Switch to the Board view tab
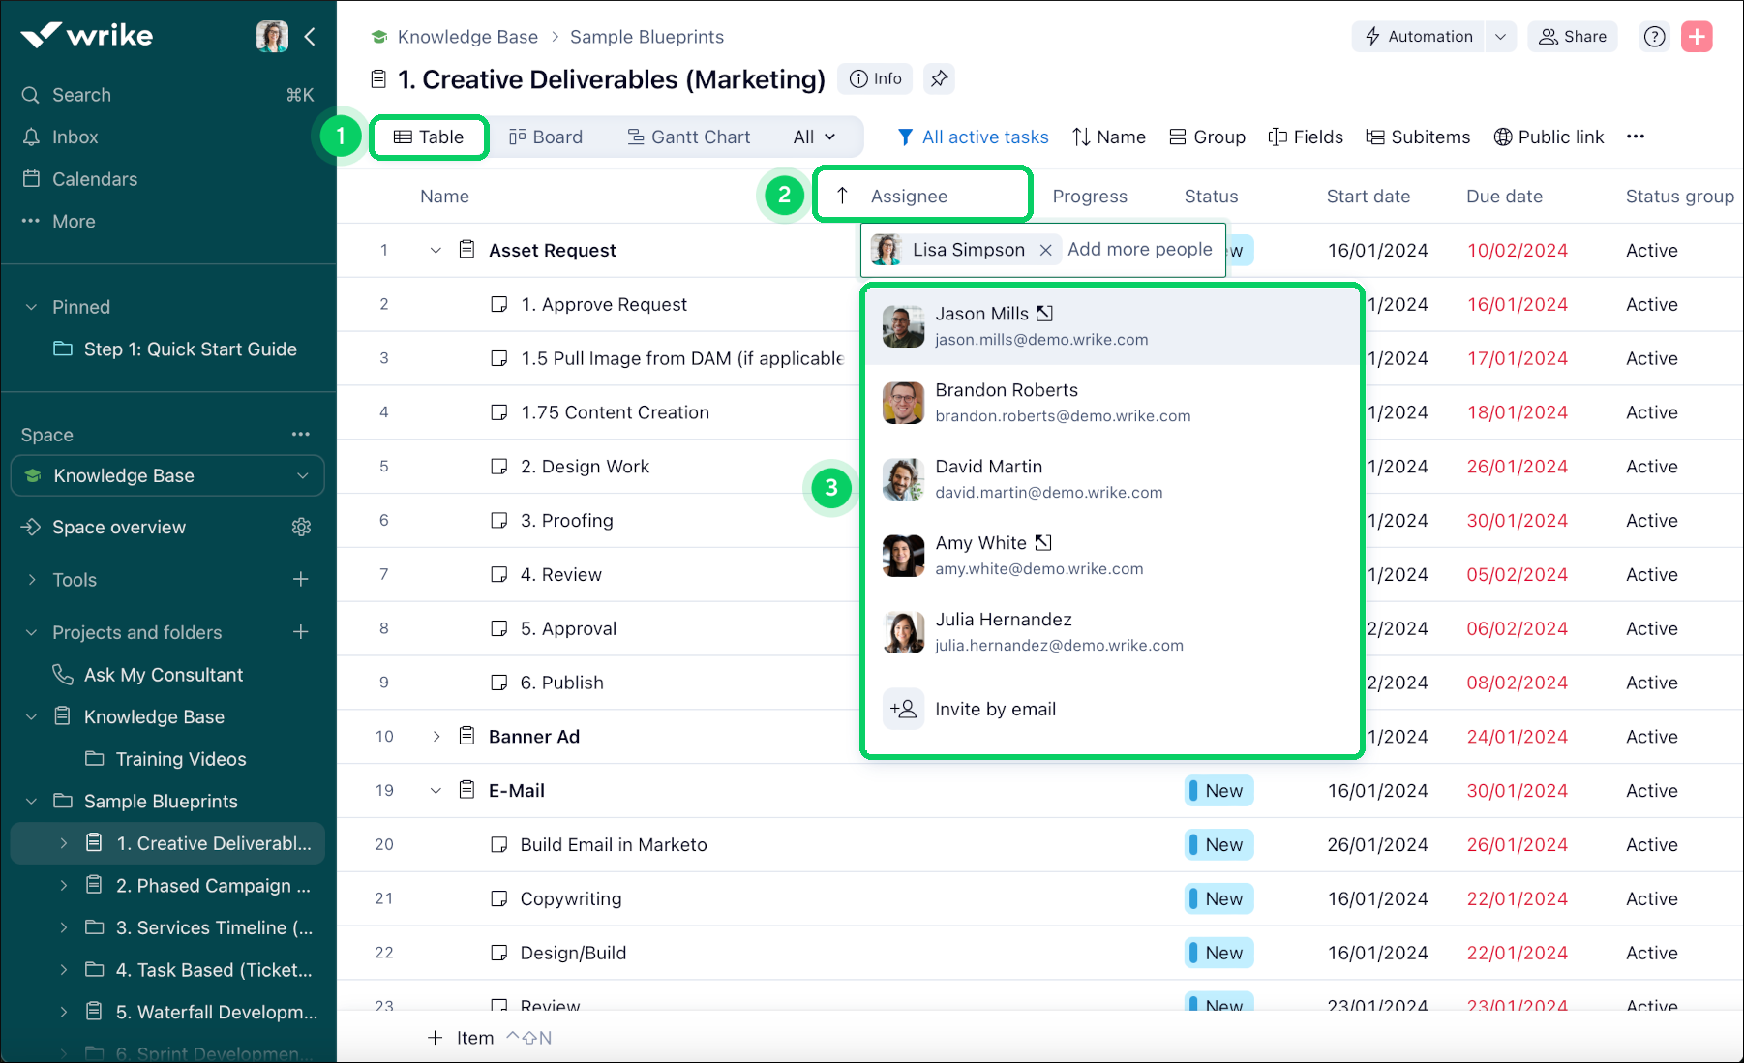The image size is (1744, 1063). point(546,137)
